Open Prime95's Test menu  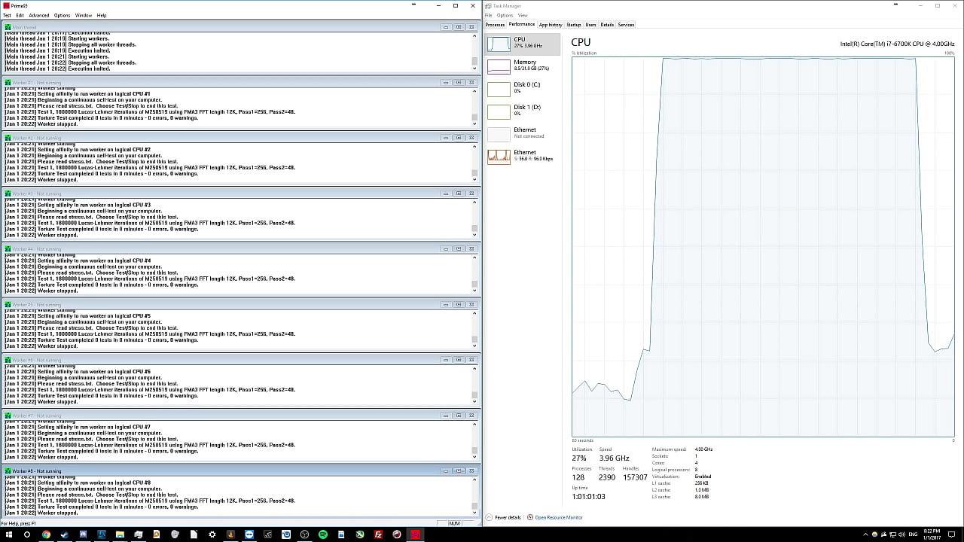pyautogui.click(x=7, y=15)
